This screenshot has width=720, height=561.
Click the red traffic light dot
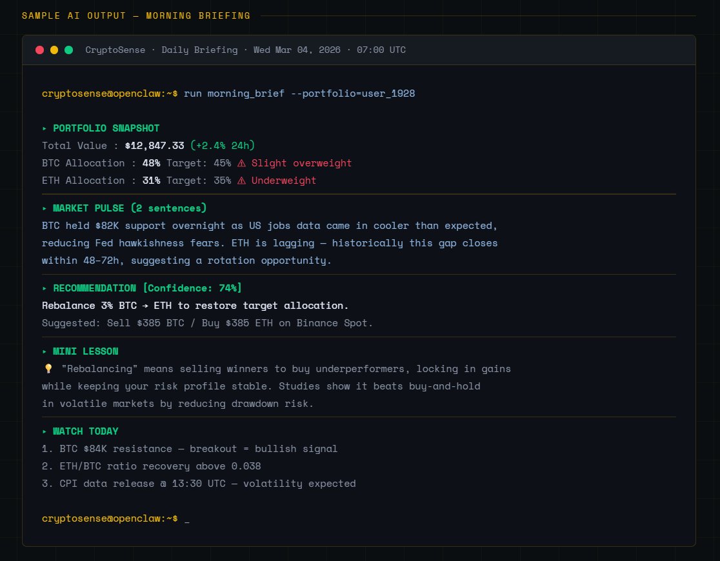pos(39,50)
